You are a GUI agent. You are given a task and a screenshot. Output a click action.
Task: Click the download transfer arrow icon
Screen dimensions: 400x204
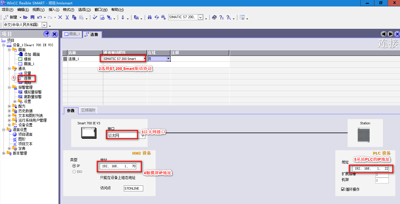123,17
